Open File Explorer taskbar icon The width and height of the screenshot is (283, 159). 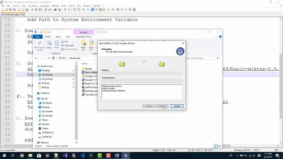(31, 155)
